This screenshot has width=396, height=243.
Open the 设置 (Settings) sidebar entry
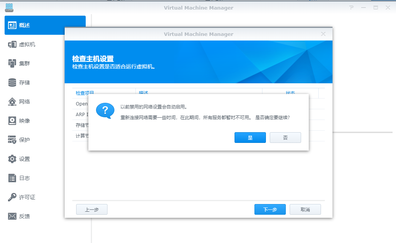23,159
